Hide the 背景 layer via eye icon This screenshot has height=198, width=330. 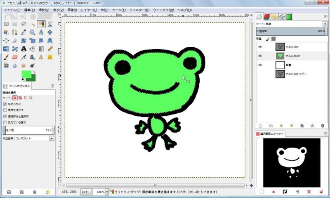(260, 65)
